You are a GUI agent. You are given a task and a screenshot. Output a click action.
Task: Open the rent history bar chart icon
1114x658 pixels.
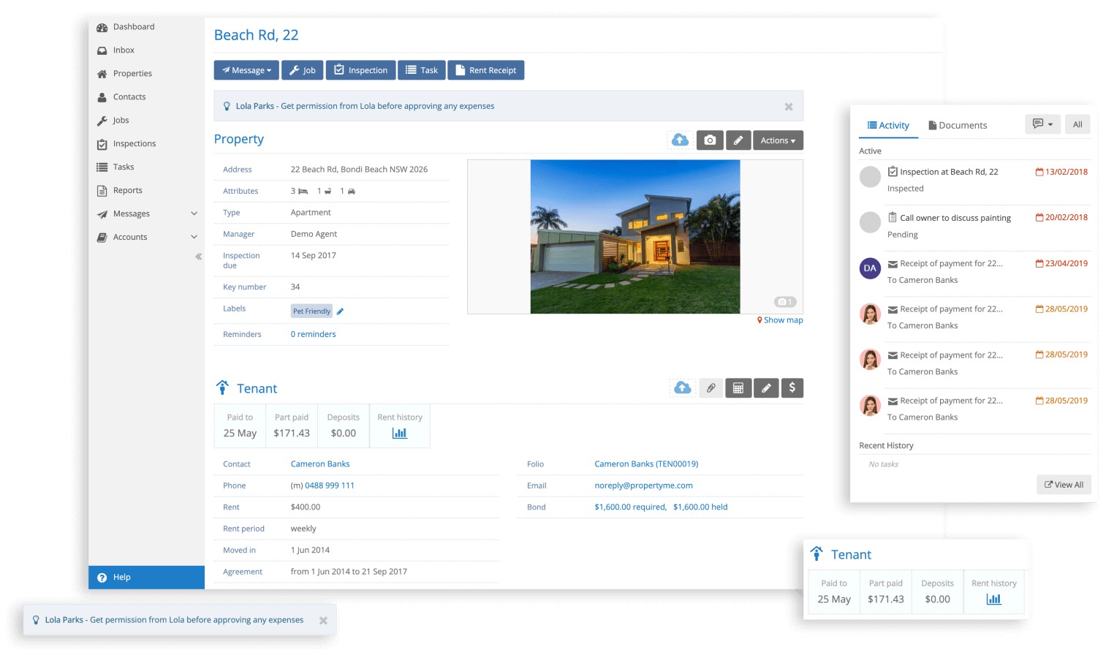[400, 433]
